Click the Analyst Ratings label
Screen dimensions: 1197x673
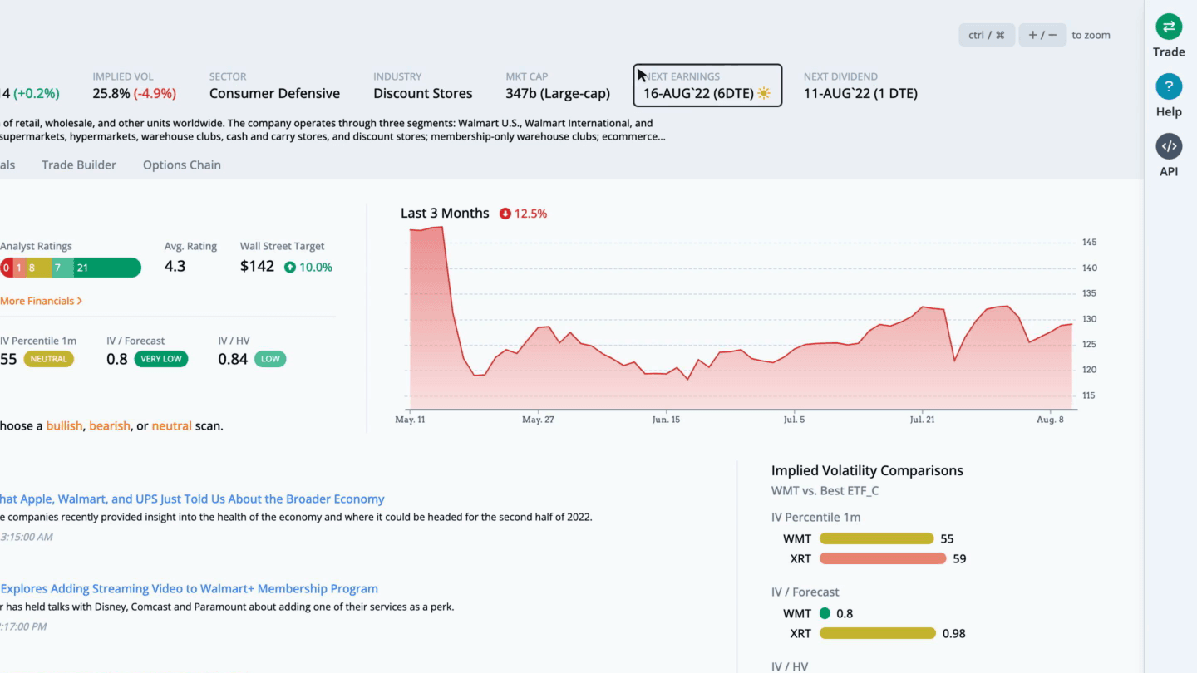pos(36,246)
